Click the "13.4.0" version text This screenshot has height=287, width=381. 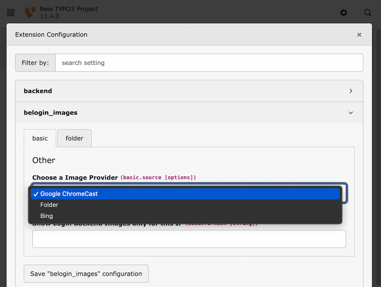[x=50, y=16]
